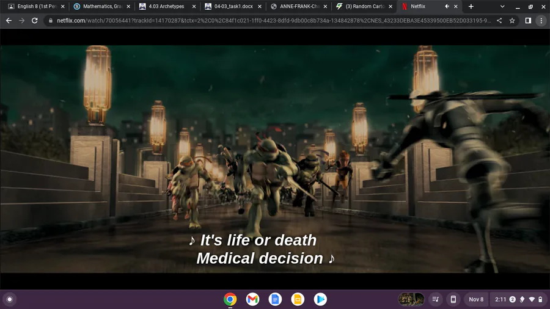Select the Netflix tab
The height and width of the screenshot is (309, 550).
(x=417, y=6)
